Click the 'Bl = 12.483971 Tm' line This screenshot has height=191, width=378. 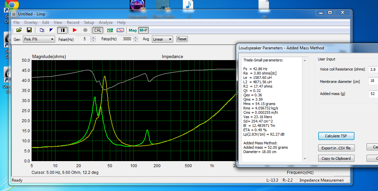point(259,126)
